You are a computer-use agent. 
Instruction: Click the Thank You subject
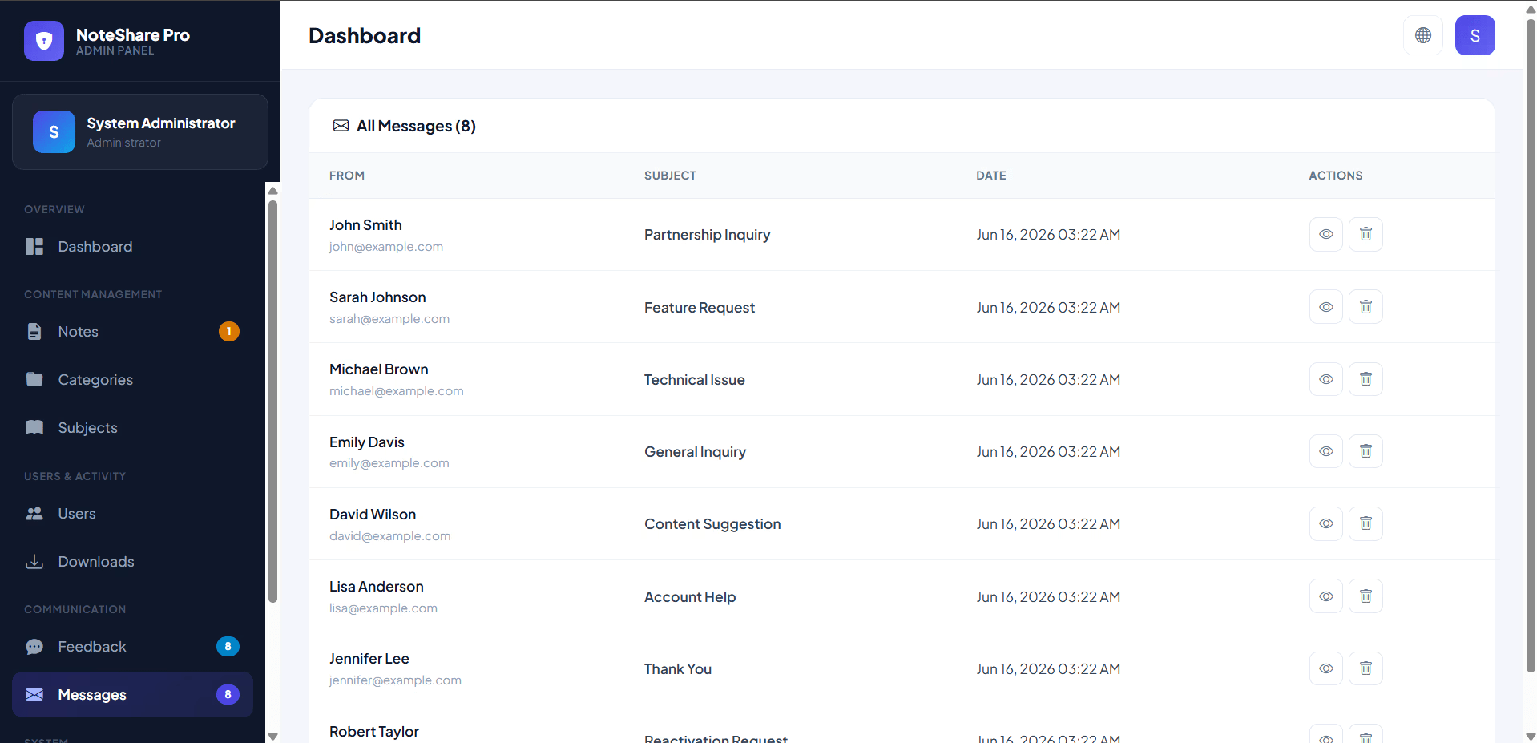678,669
